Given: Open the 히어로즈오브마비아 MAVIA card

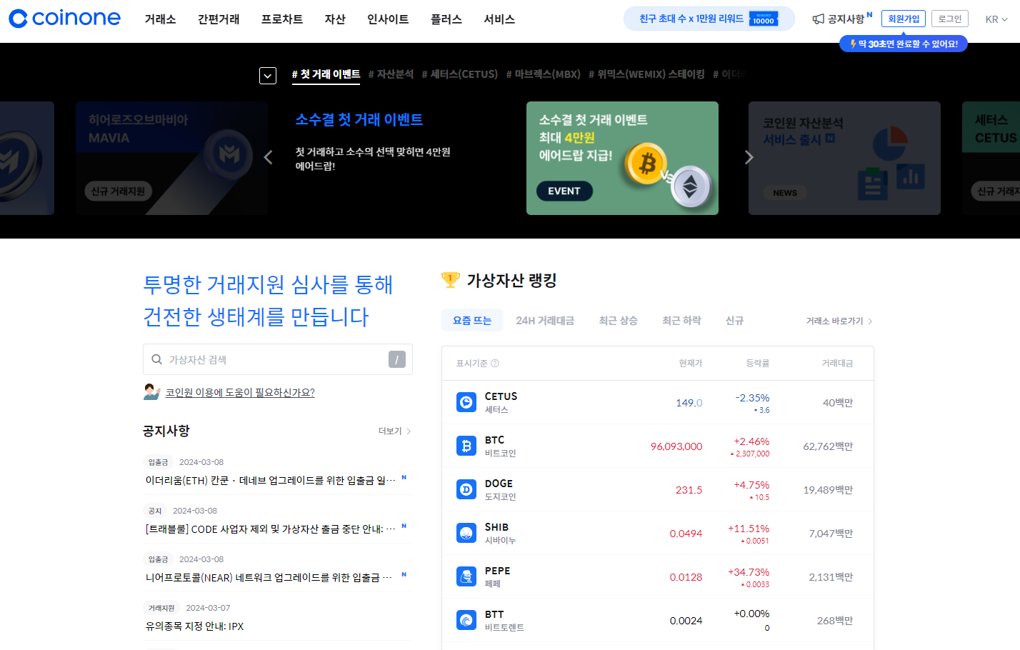Looking at the screenshot, I should (x=171, y=158).
